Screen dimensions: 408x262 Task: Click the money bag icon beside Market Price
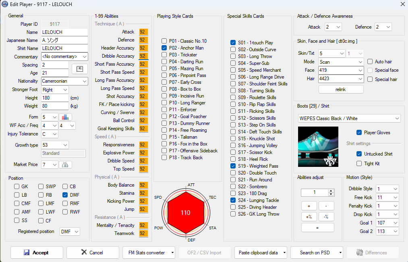[65, 164]
